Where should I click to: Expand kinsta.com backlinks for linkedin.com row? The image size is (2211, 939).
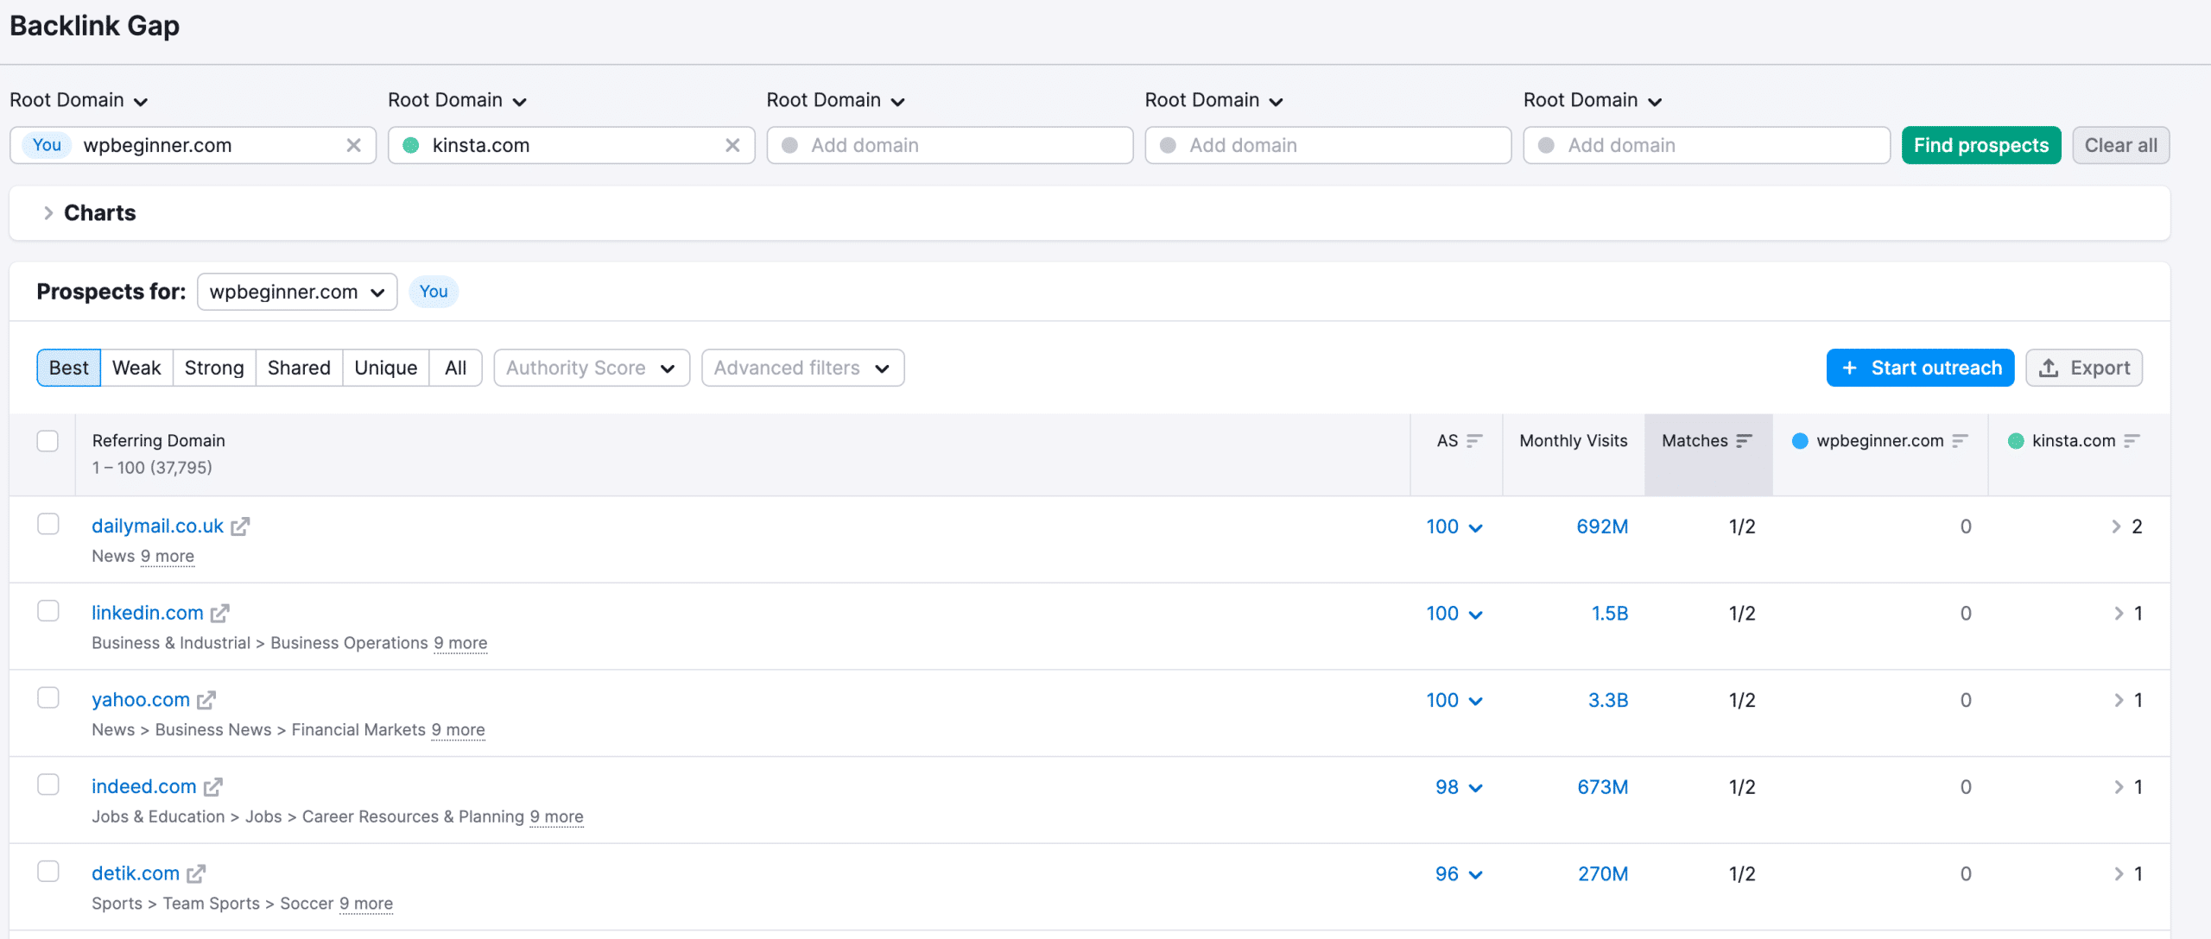coord(2119,614)
